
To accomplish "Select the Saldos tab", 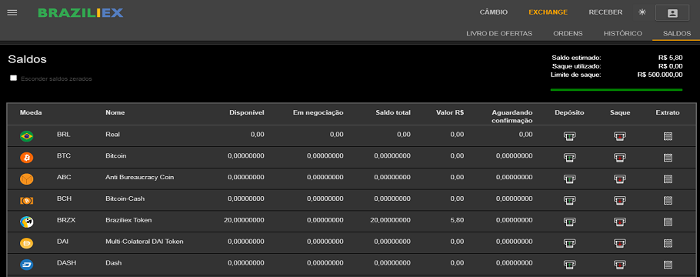I will click(677, 34).
